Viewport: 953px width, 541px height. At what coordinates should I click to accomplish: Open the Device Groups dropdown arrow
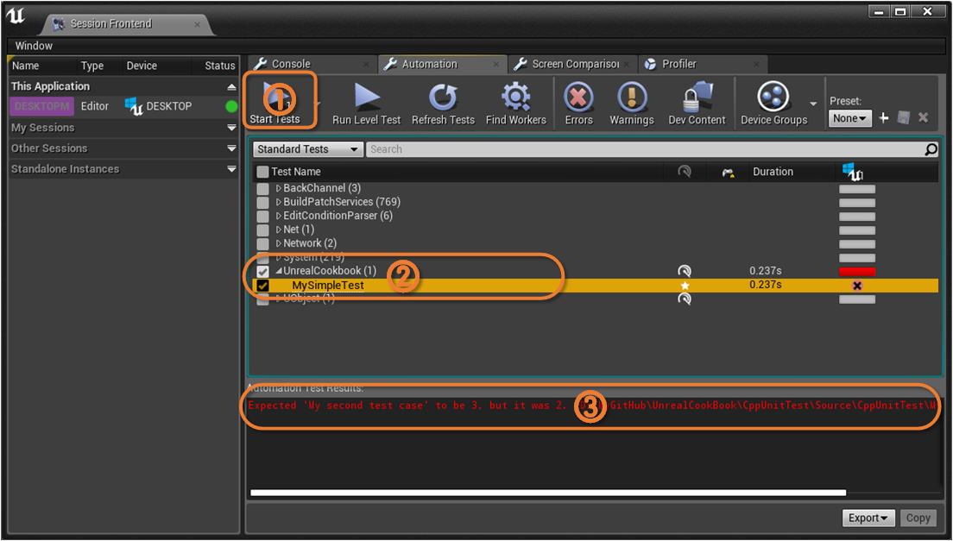click(x=813, y=104)
